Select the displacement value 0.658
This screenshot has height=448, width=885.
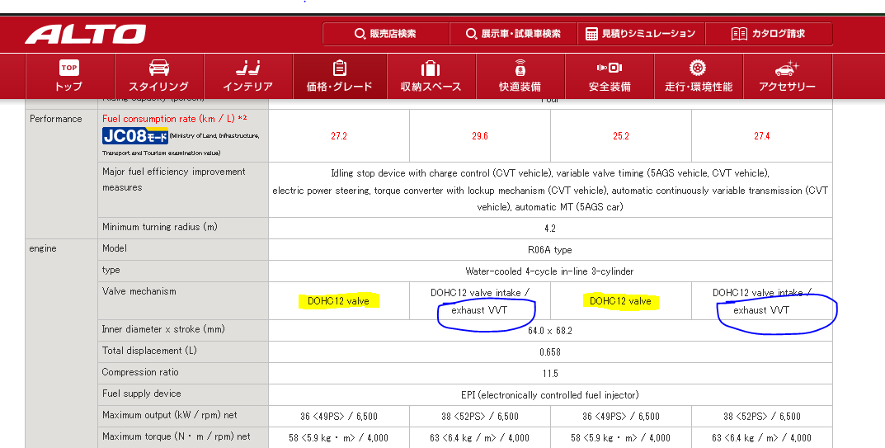point(550,352)
